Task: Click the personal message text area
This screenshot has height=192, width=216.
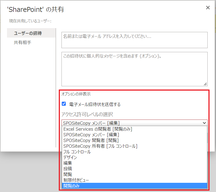Action: [x=135, y=69]
